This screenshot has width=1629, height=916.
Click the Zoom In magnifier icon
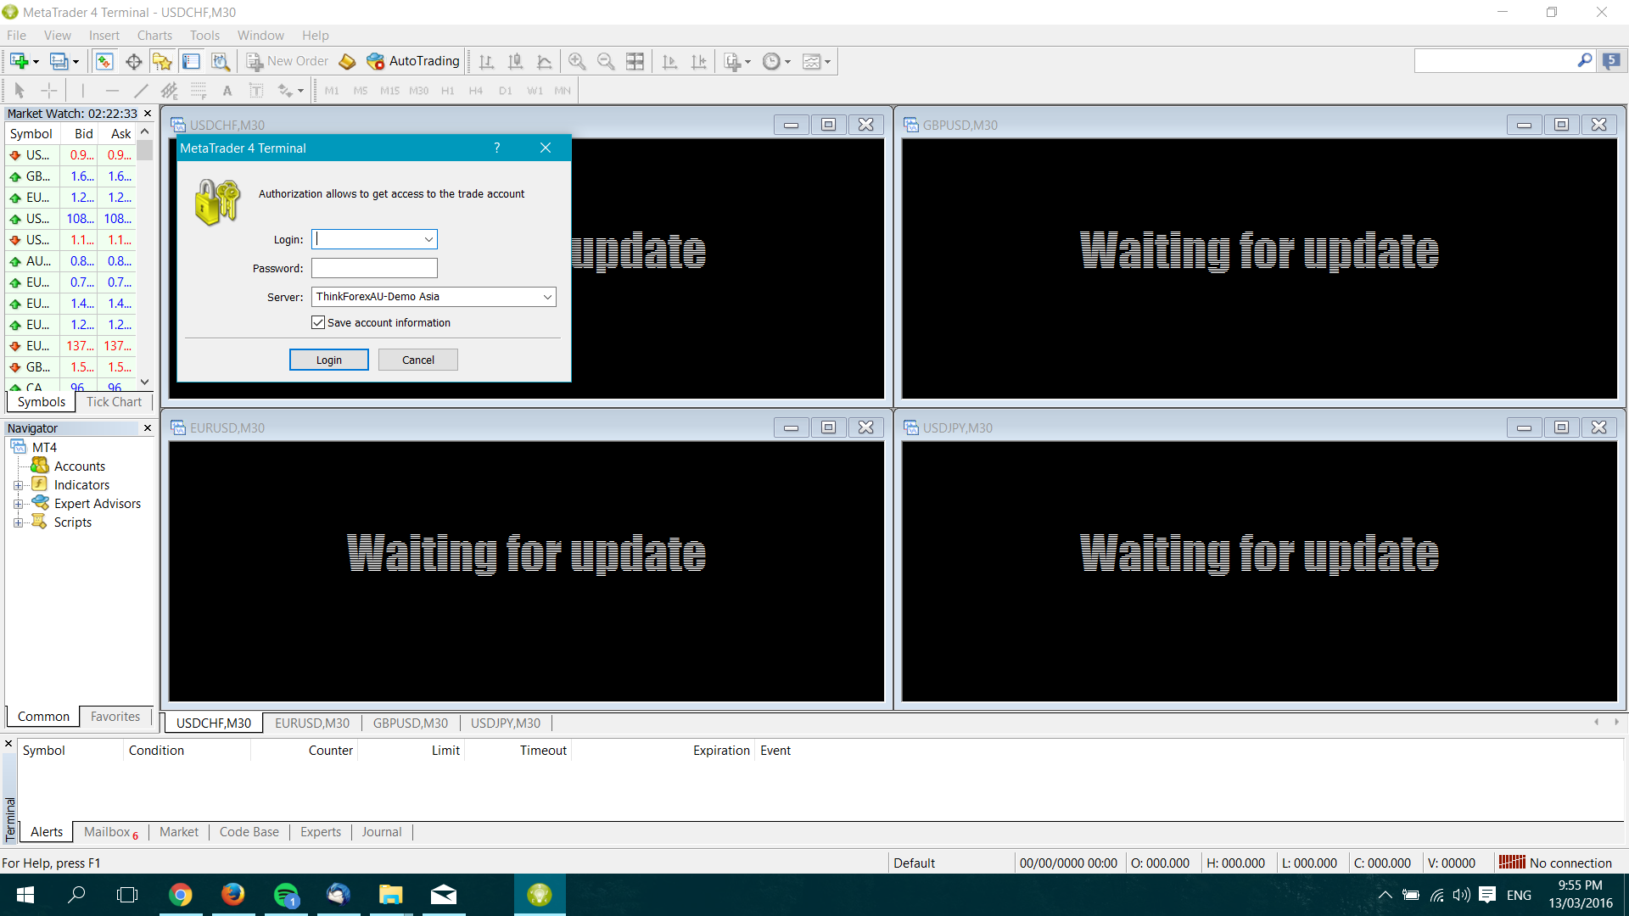point(577,61)
